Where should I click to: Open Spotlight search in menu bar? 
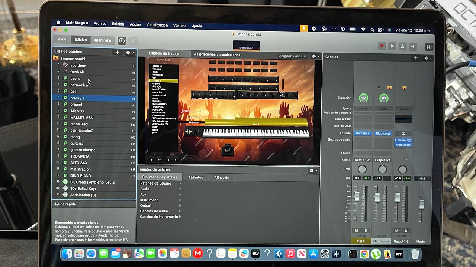pos(372,30)
